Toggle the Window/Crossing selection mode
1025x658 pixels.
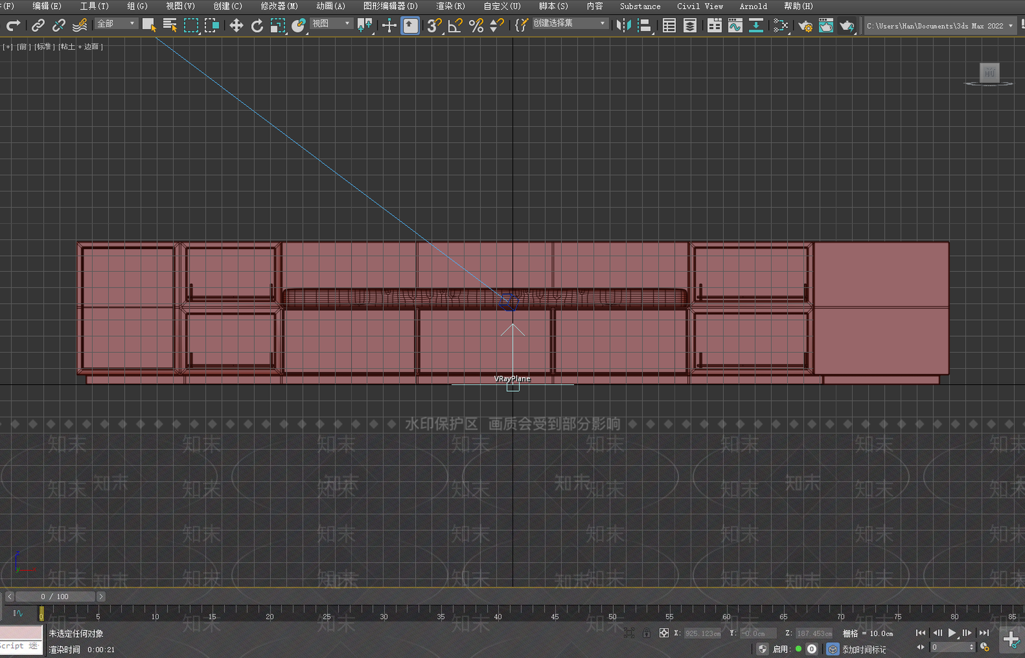[211, 26]
